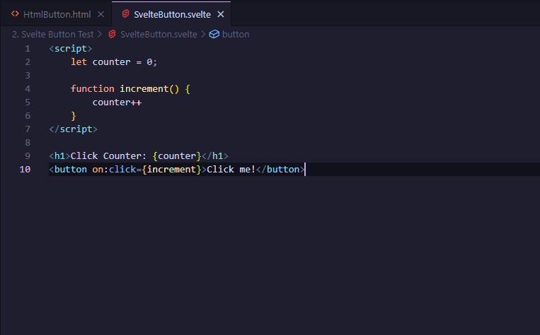Click the Svelte logo icon on SvelteButton.svelte tab
This screenshot has width=540, height=335.
125,14
